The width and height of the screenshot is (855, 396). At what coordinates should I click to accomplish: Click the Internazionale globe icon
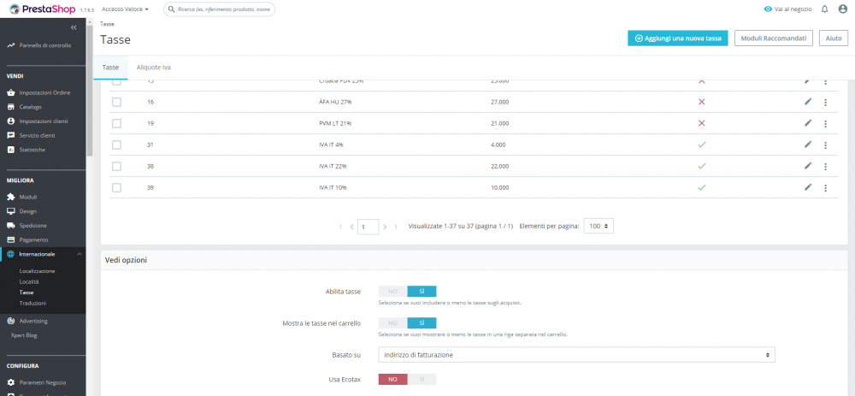[10, 254]
